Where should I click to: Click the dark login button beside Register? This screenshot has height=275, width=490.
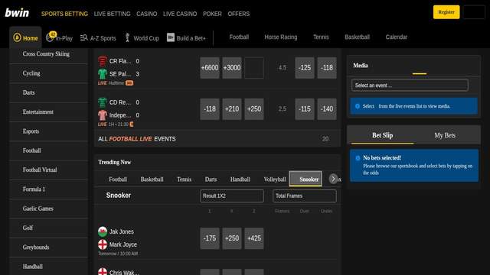(474, 12)
